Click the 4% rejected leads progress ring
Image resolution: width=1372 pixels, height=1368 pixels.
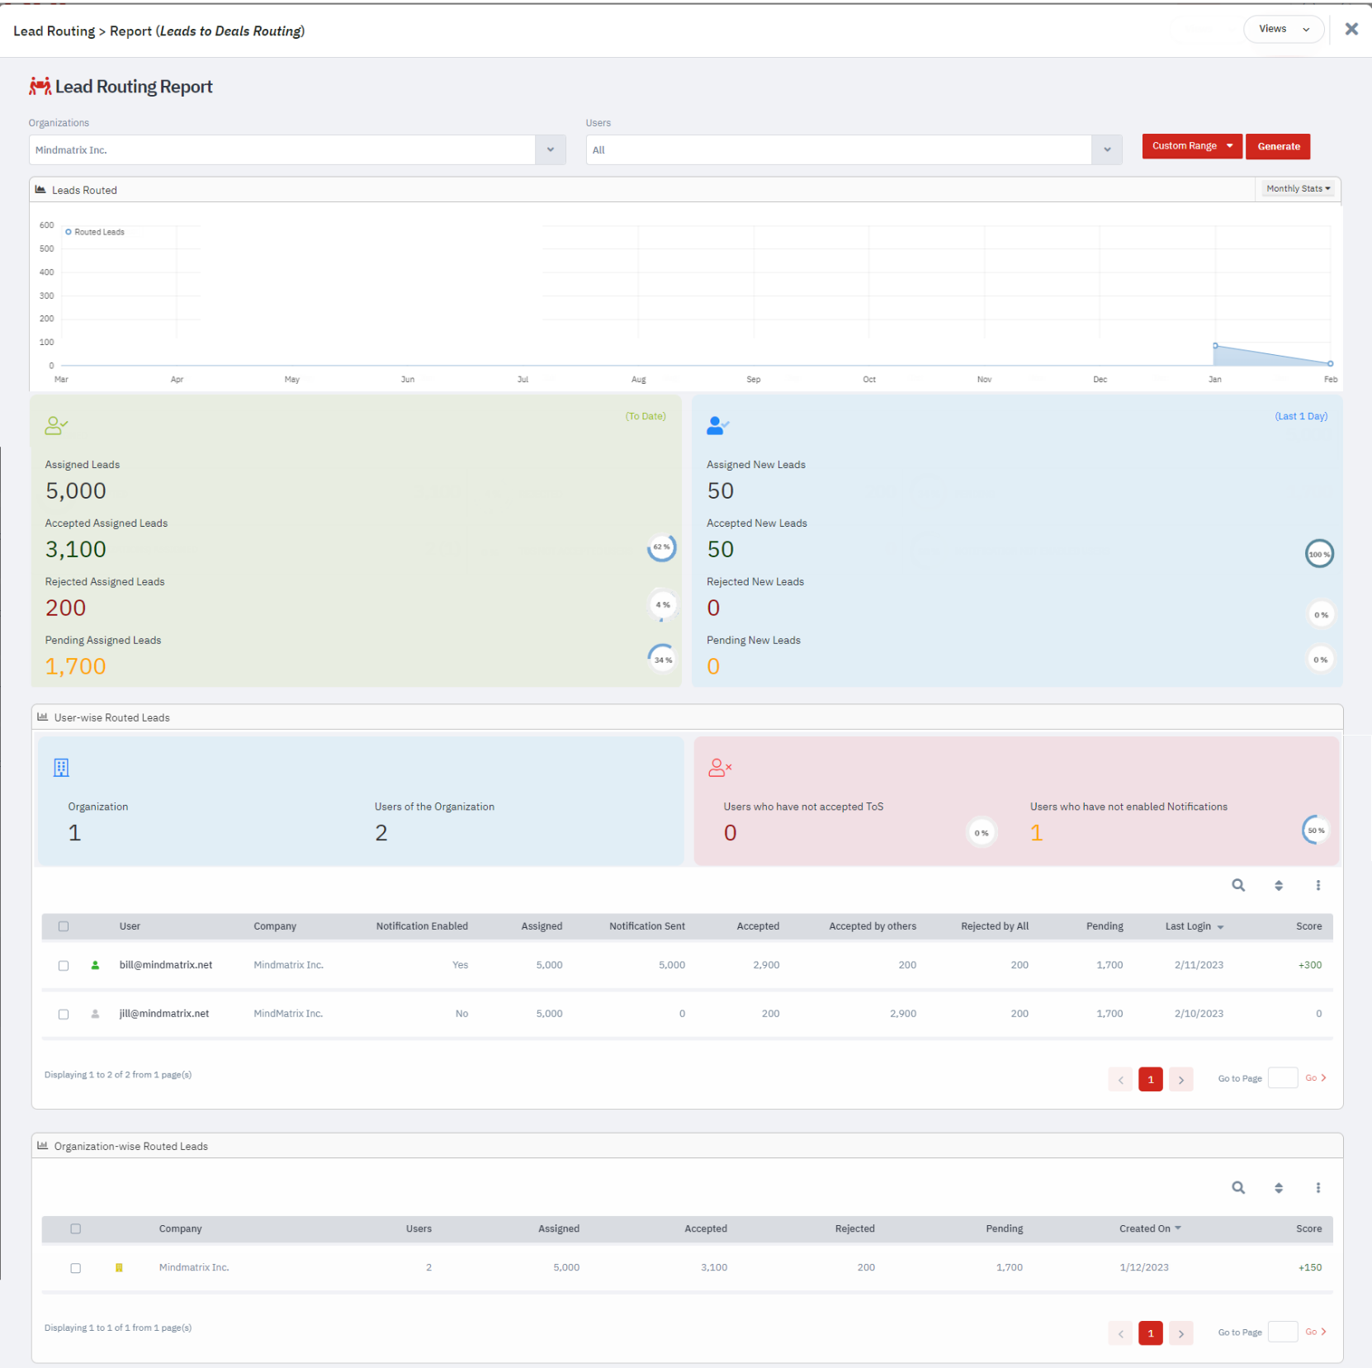[x=662, y=605]
